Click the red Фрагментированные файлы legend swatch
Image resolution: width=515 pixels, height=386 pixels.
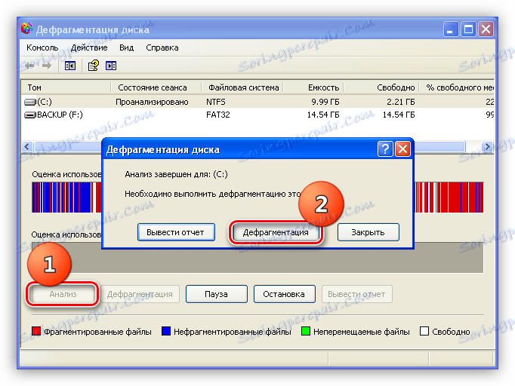pyautogui.click(x=36, y=331)
